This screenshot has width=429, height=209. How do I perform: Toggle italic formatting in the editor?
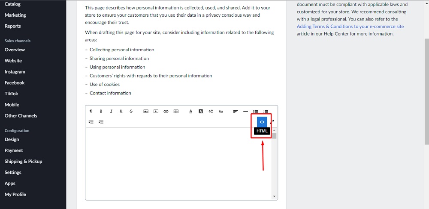[111, 111]
